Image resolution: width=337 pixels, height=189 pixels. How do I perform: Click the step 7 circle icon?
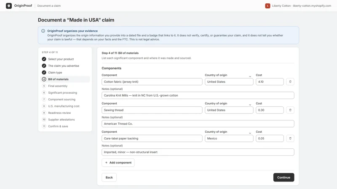click(x=44, y=100)
